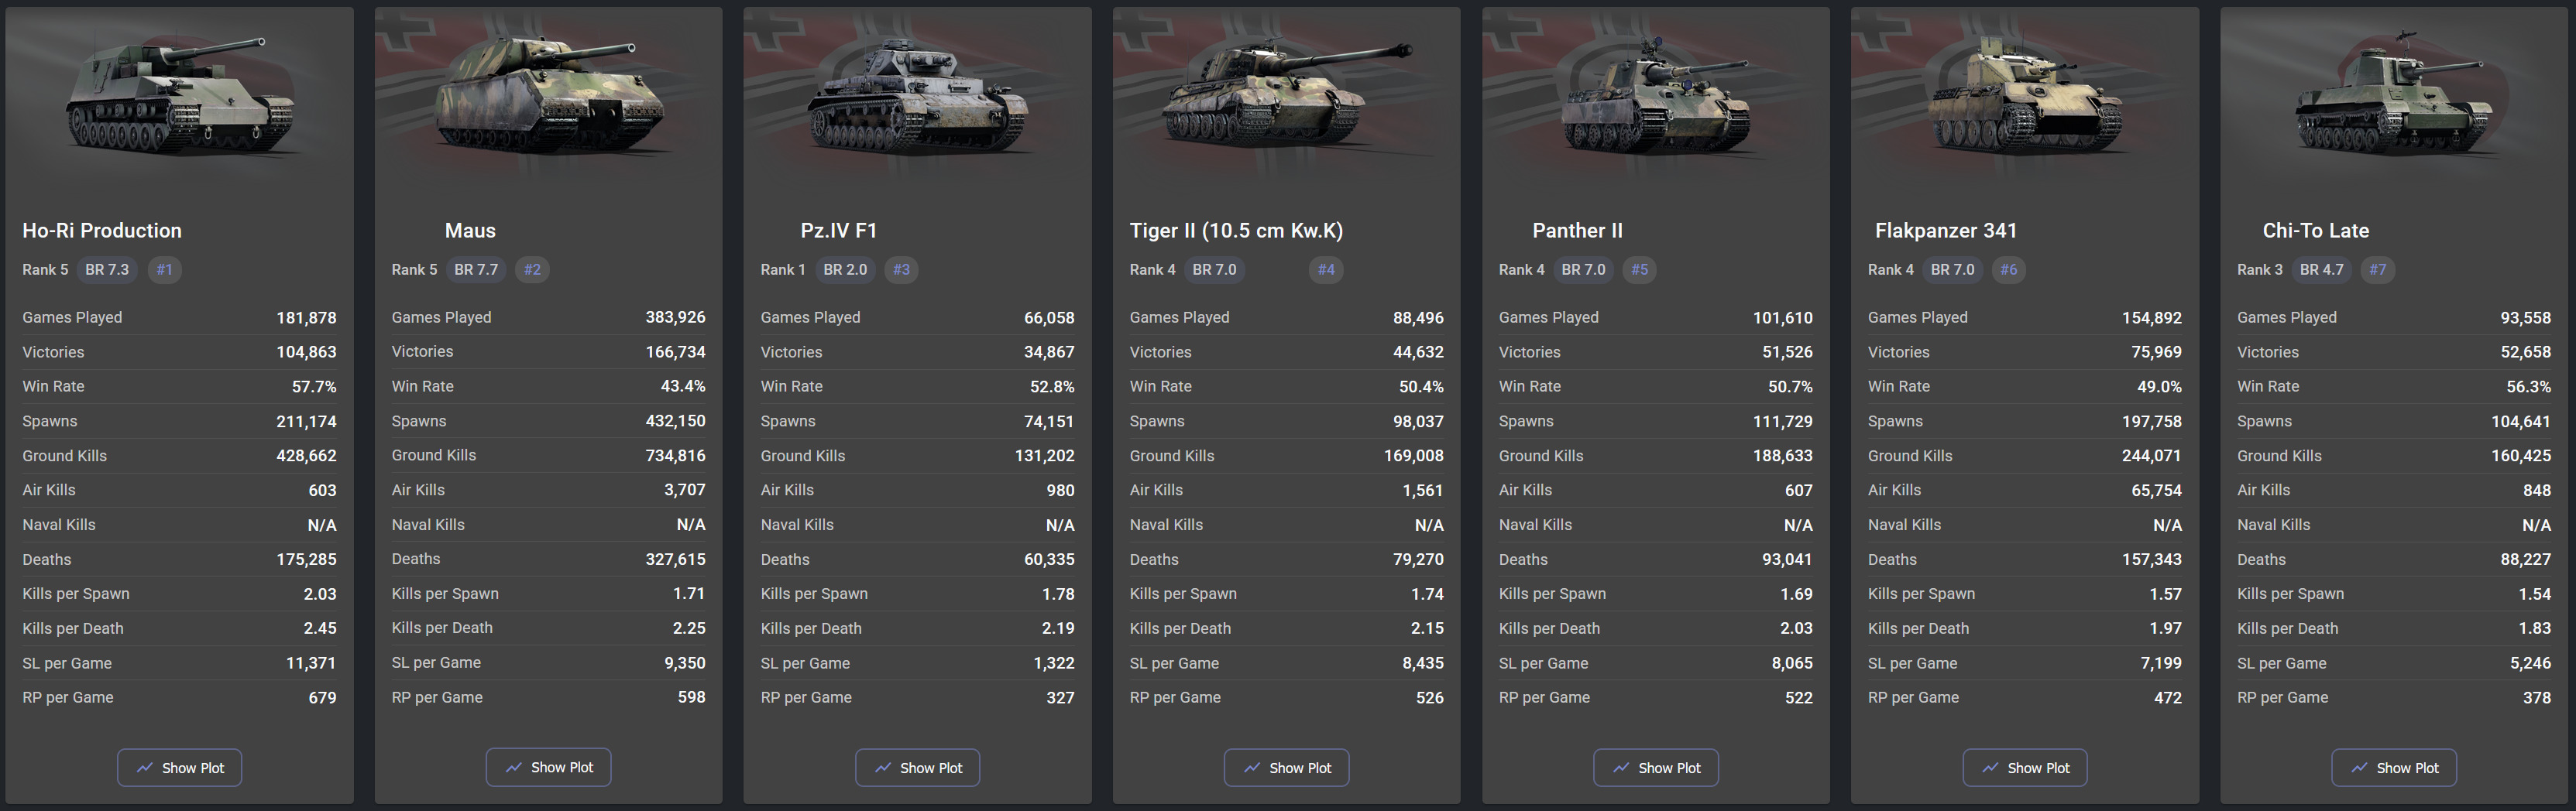Select the BR 7.7 badge on Maus
The image size is (2576, 811).
pos(476,269)
